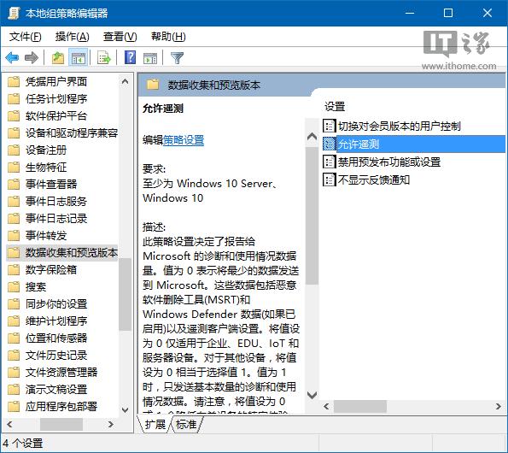508x453 pixels.
Task: Open the 查看(V) menu
Action: 120,37
